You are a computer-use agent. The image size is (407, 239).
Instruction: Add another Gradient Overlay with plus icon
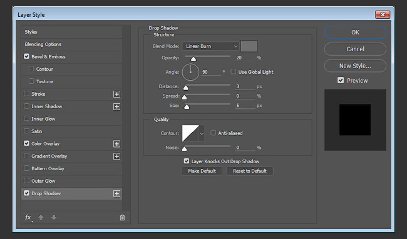point(117,156)
